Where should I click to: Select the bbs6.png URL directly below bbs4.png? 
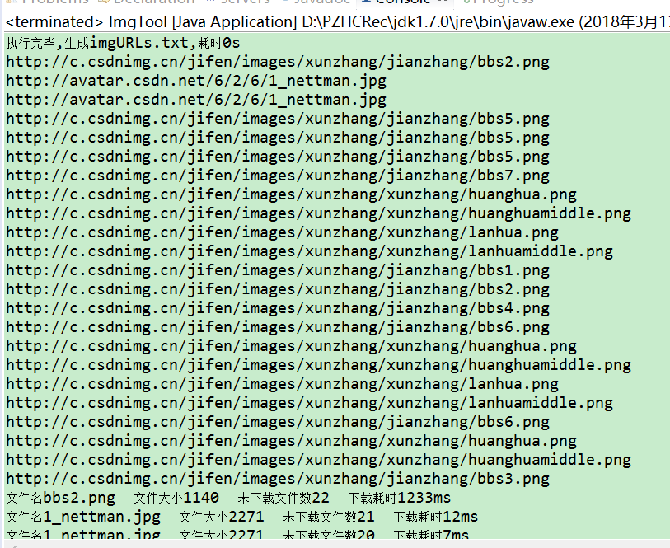pyautogui.click(x=278, y=328)
